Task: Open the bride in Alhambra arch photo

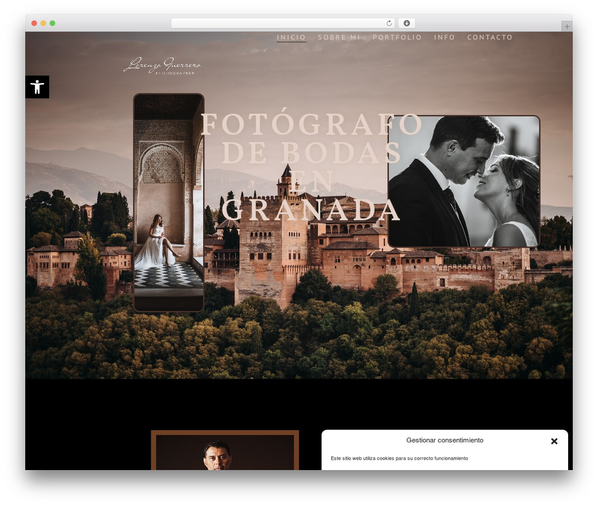Action: point(169,203)
